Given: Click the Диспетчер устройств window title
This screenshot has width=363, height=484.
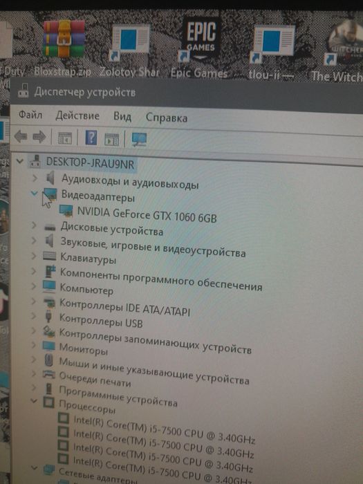Looking at the screenshot, I should coord(85,92).
